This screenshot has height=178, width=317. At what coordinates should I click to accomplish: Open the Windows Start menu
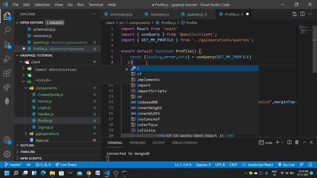coord(6,173)
